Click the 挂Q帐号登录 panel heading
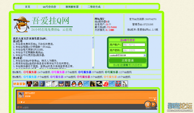Image resolution: width=194 pixels, height=113 pixels. (127, 40)
